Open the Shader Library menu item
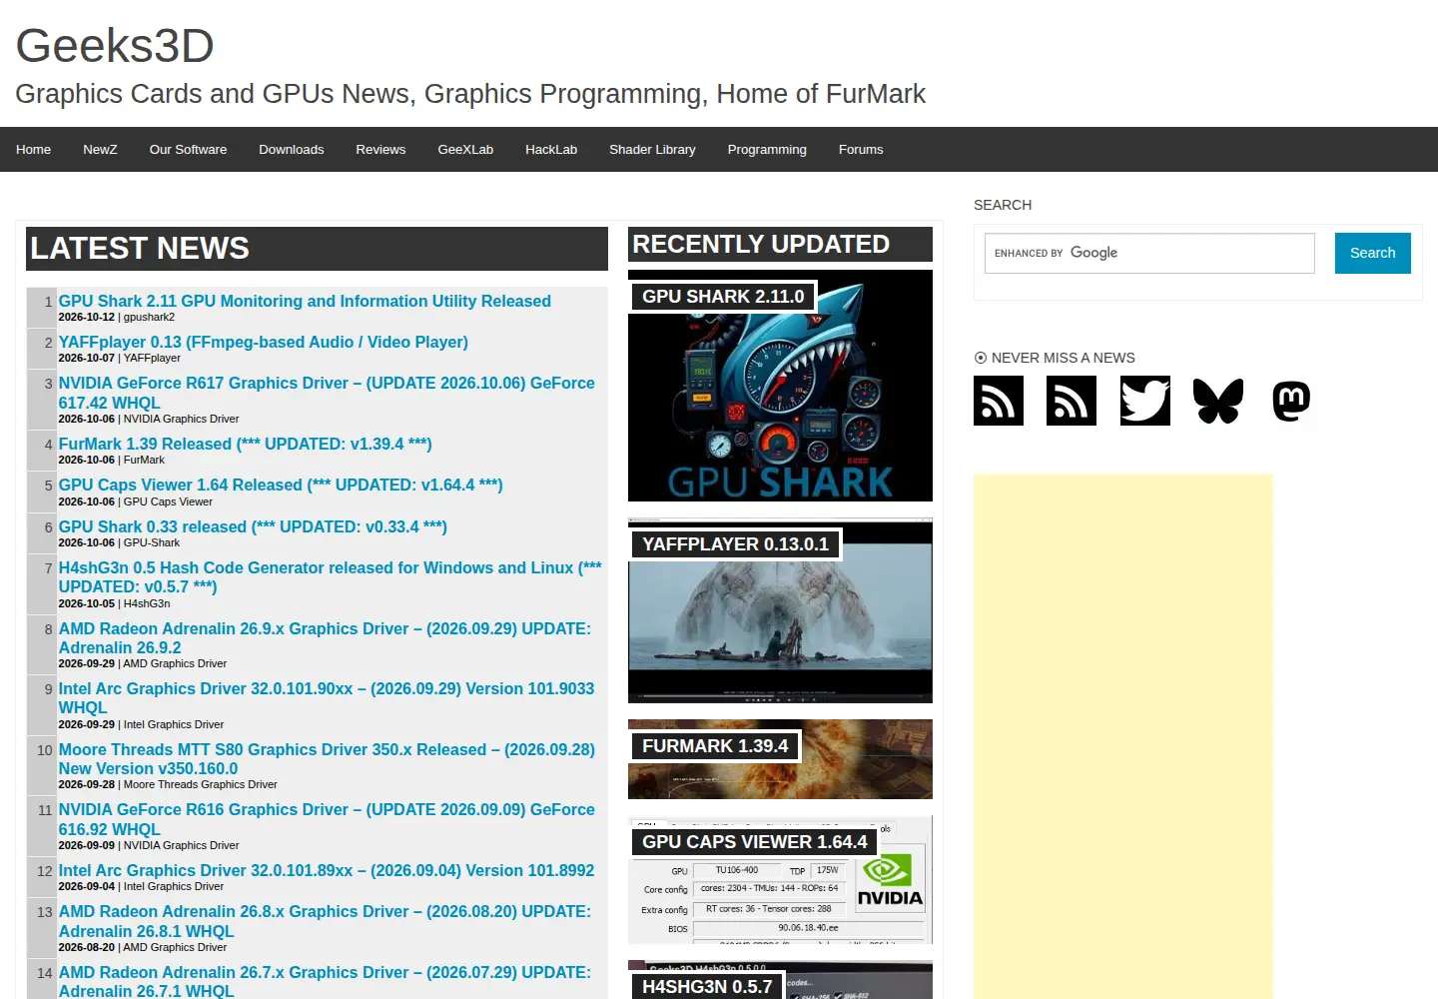The width and height of the screenshot is (1438, 999). click(652, 150)
